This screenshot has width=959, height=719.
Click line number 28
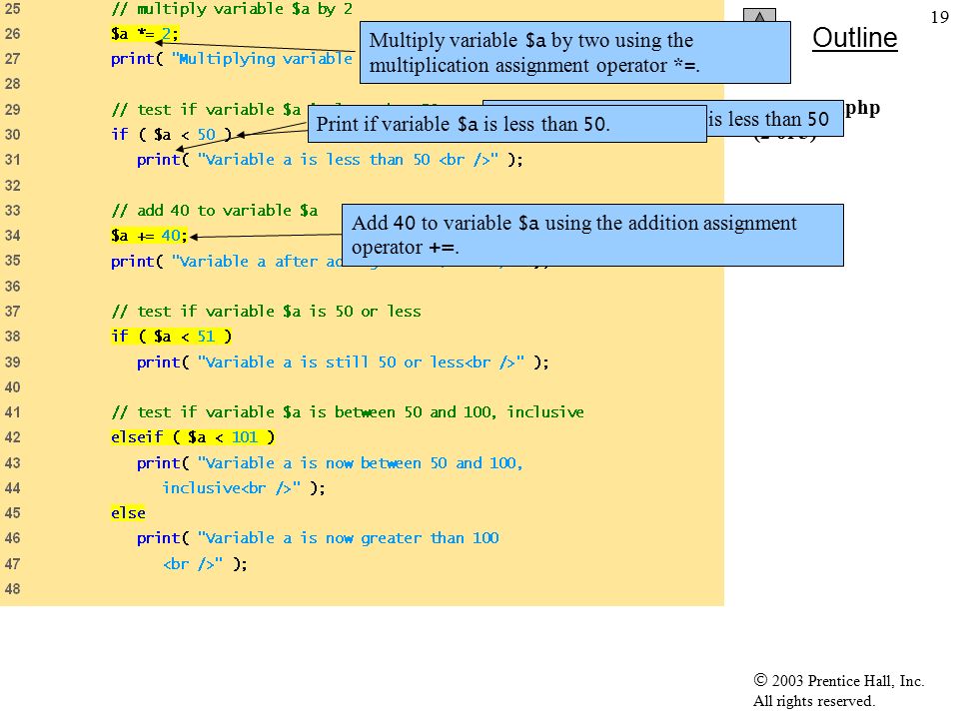pos(12,84)
